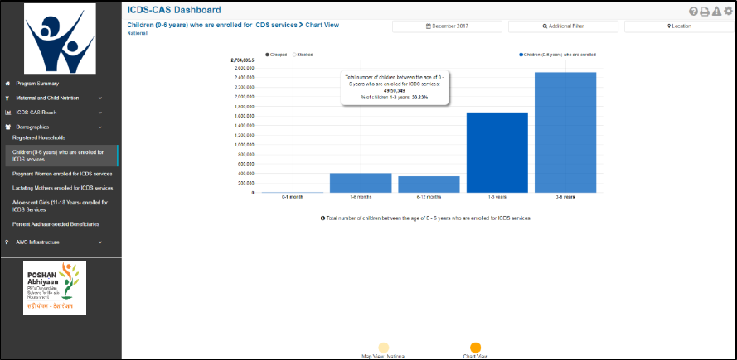Click the 1-6 months bar

point(361,183)
